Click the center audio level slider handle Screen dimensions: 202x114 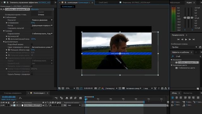[188, 18]
